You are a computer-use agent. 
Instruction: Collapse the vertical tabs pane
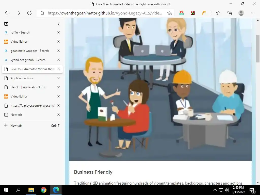58,24
